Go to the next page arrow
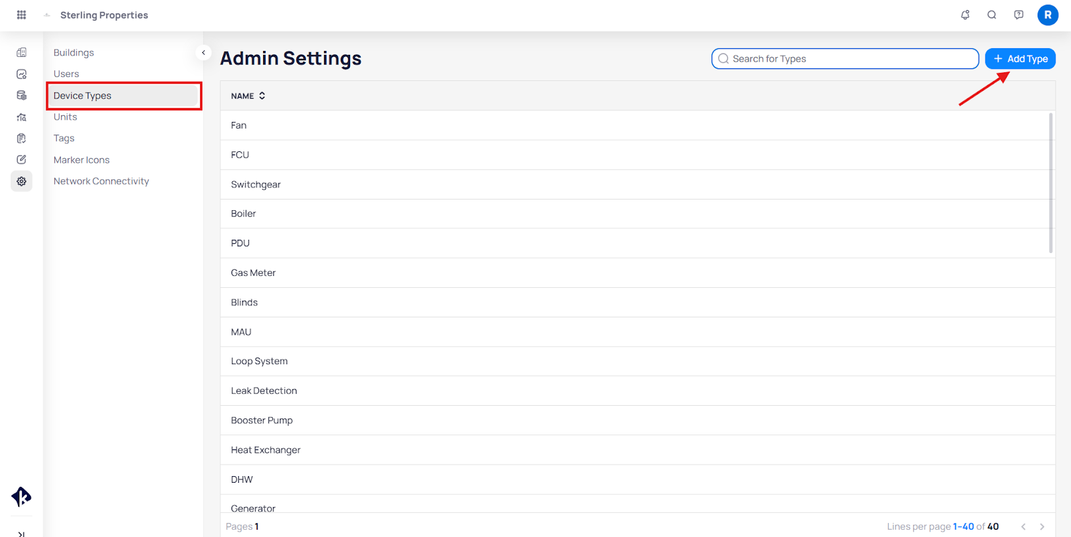The width and height of the screenshot is (1071, 537). point(1042,527)
